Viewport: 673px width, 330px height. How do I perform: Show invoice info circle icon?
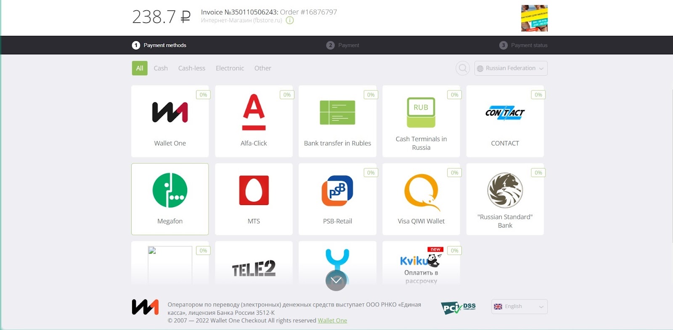coord(290,20)
